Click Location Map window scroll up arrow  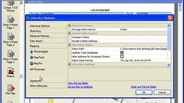click(180, 5)
